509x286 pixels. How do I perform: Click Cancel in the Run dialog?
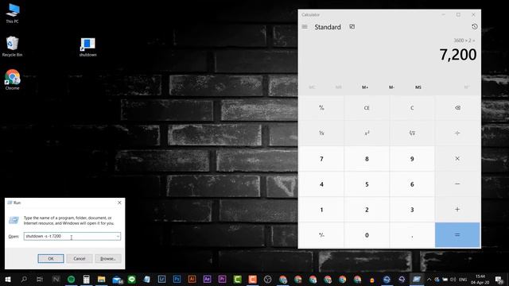click(x=80, y=259)
